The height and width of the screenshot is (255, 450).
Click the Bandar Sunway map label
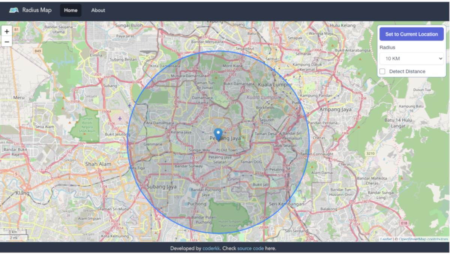[x=189, y=166]
